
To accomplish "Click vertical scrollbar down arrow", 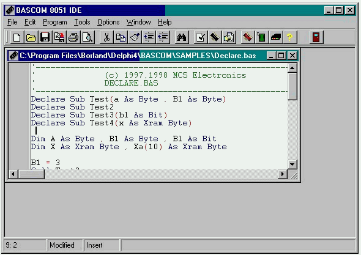I will 292,164.
